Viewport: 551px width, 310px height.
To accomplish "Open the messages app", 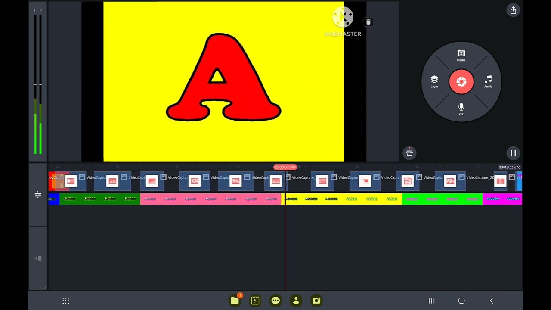I will click(x=275, y=301).
